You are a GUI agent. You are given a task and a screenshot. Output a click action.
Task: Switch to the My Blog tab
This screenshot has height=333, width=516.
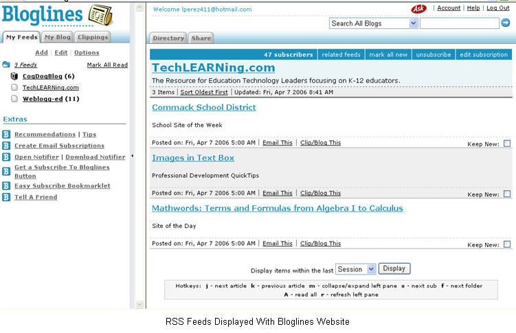(58, 37)
